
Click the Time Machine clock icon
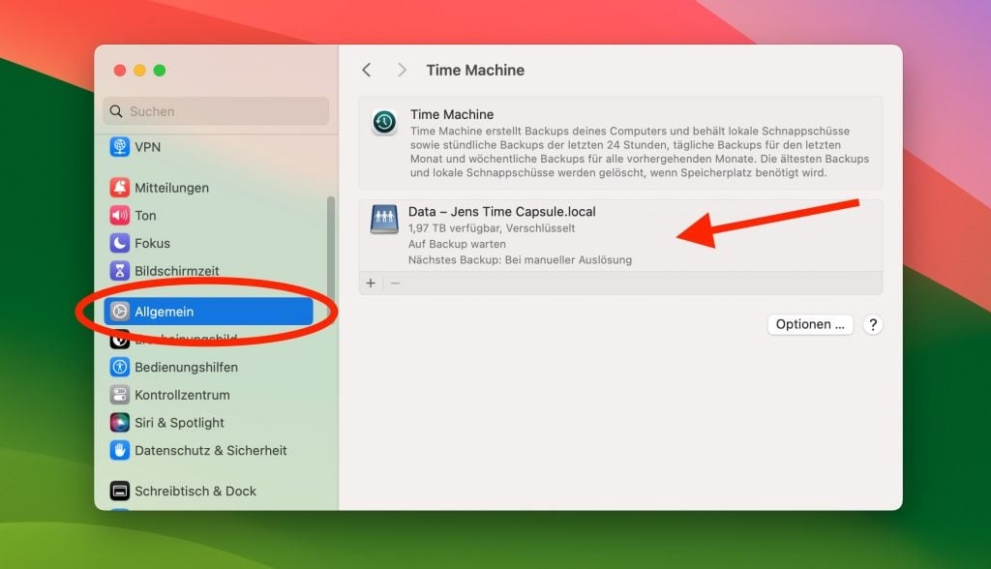[384, 122]
